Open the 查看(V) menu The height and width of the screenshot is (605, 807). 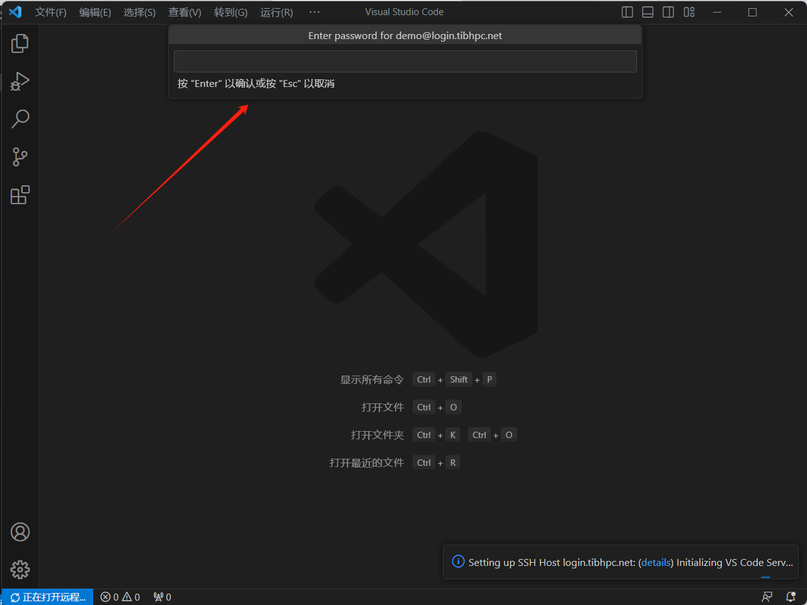pyautogui.click(x=185, y=12)
